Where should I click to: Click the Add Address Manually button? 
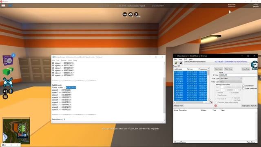coord(249,106)
